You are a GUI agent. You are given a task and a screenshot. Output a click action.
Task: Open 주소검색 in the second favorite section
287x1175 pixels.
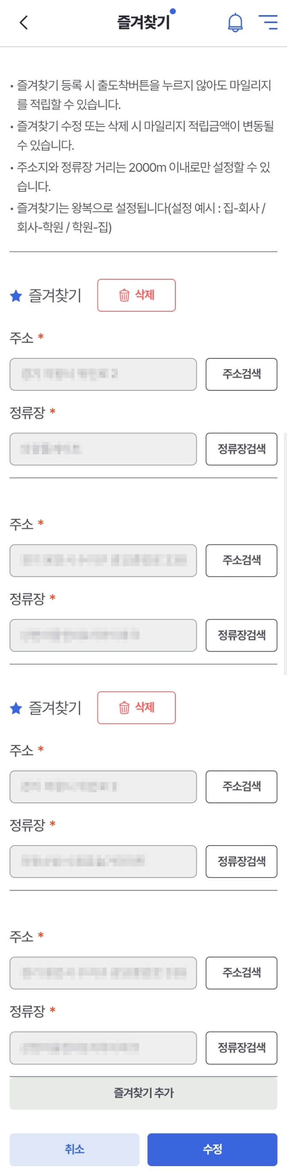click(241, 786)
